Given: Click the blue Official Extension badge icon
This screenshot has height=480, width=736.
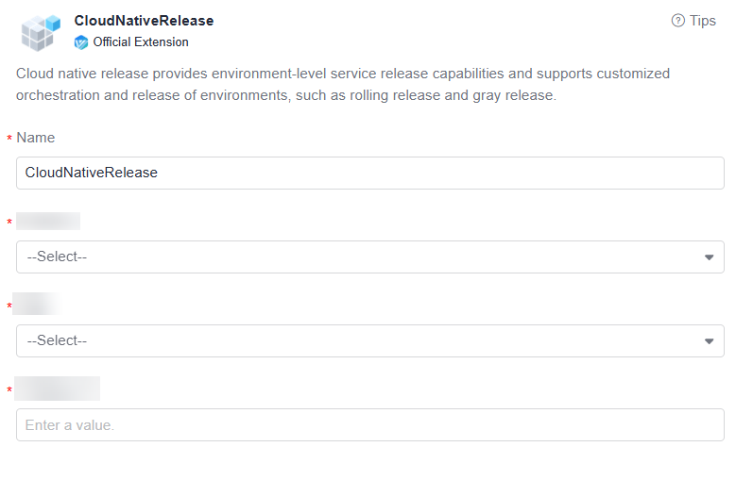Looking at the screenshot, I should coord(81,42).
